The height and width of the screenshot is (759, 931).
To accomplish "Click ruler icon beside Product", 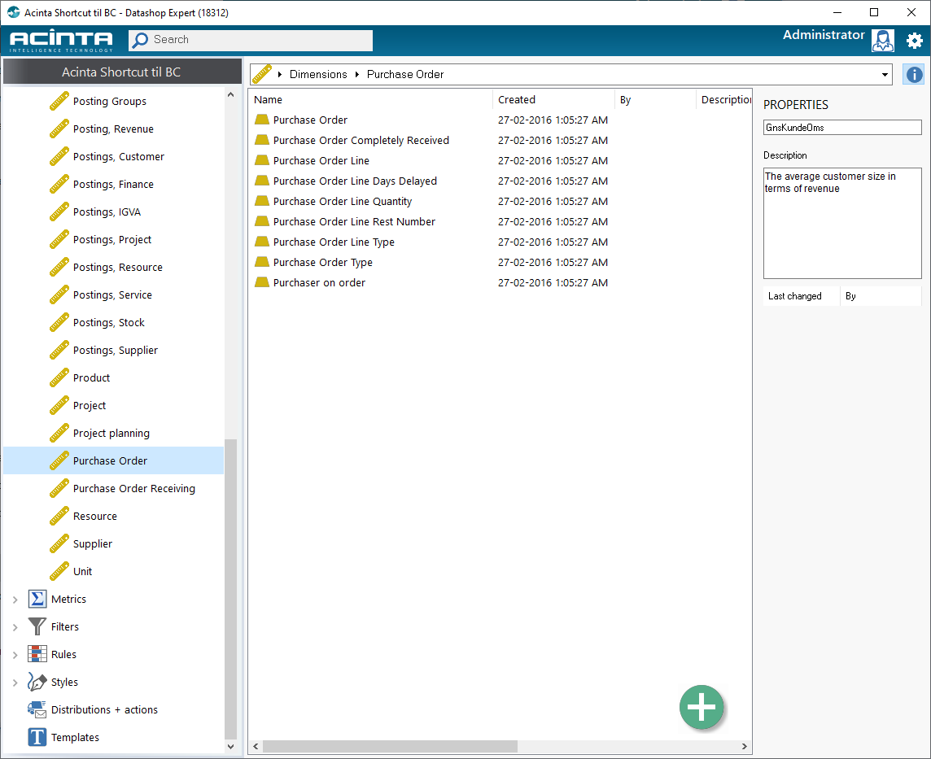I will coord(59,378).
